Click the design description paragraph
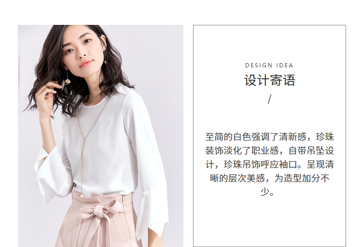This screenshot has height=247, width=364. 270,165
